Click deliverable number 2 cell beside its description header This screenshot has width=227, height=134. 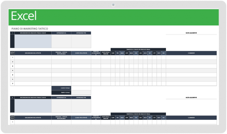pos(12,98)
